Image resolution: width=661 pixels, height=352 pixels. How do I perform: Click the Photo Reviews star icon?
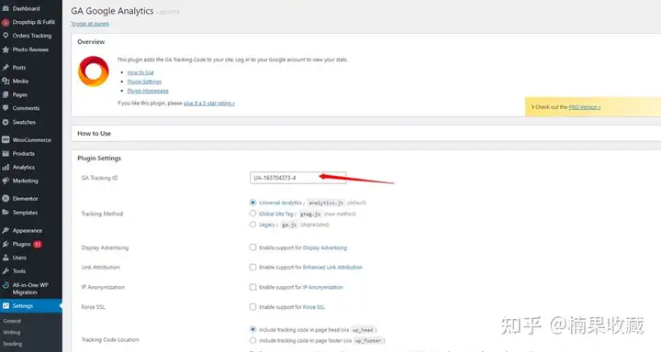click(x=6, y=49)
